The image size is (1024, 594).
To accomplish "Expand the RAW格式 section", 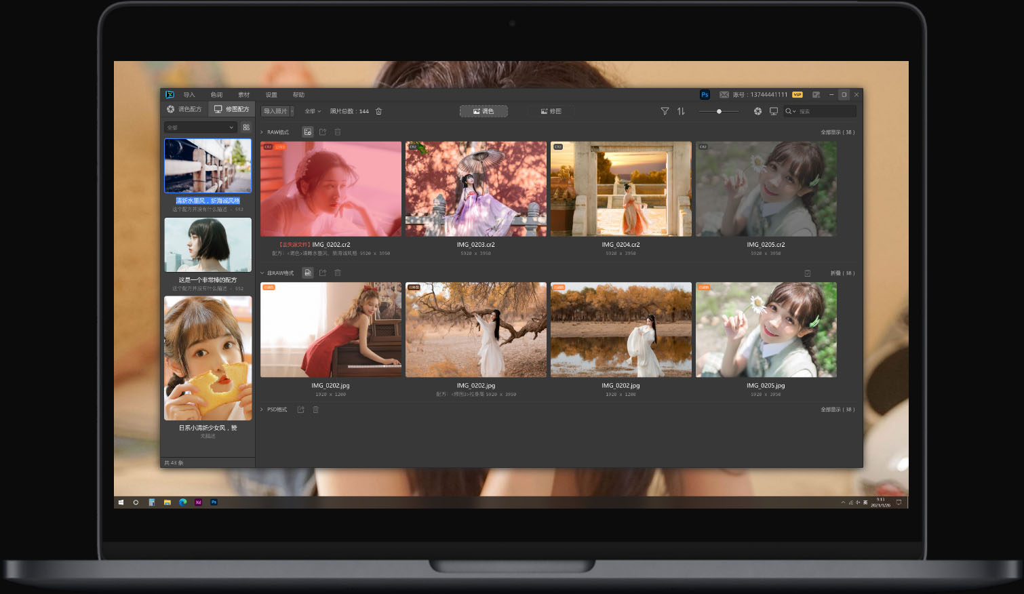I will [x=262, y=132].
